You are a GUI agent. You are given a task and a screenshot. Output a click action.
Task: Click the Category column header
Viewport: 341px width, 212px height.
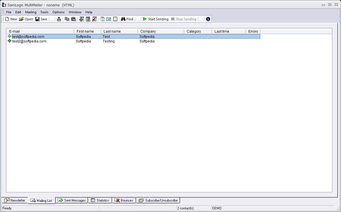(x=198, y=31)
